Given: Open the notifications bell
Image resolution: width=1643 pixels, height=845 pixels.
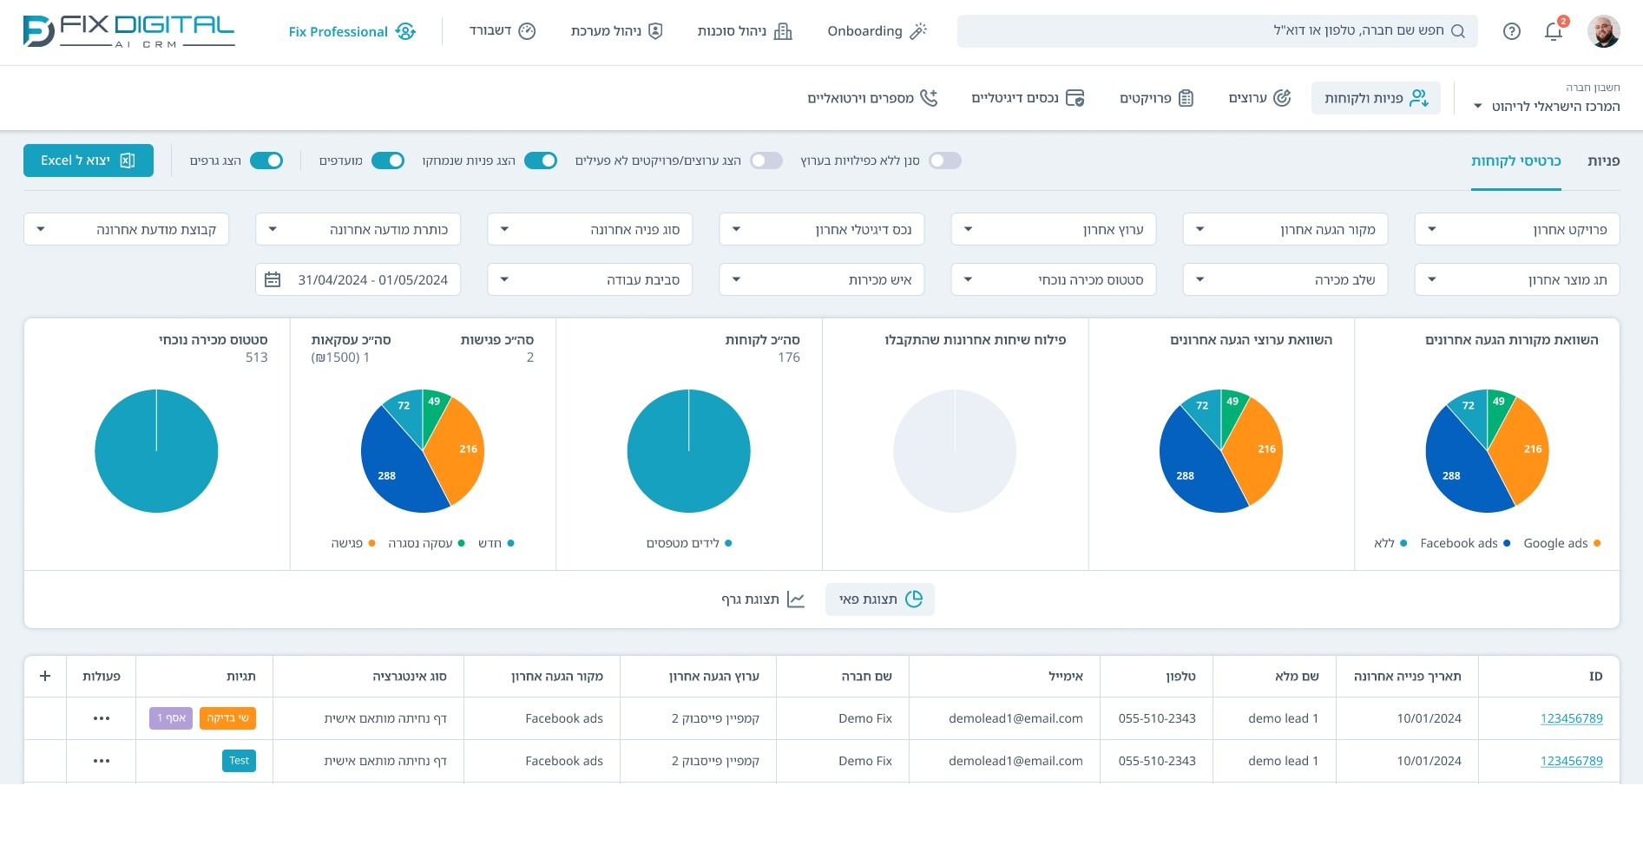Looking at the screenshot, I should [1554, 31].
